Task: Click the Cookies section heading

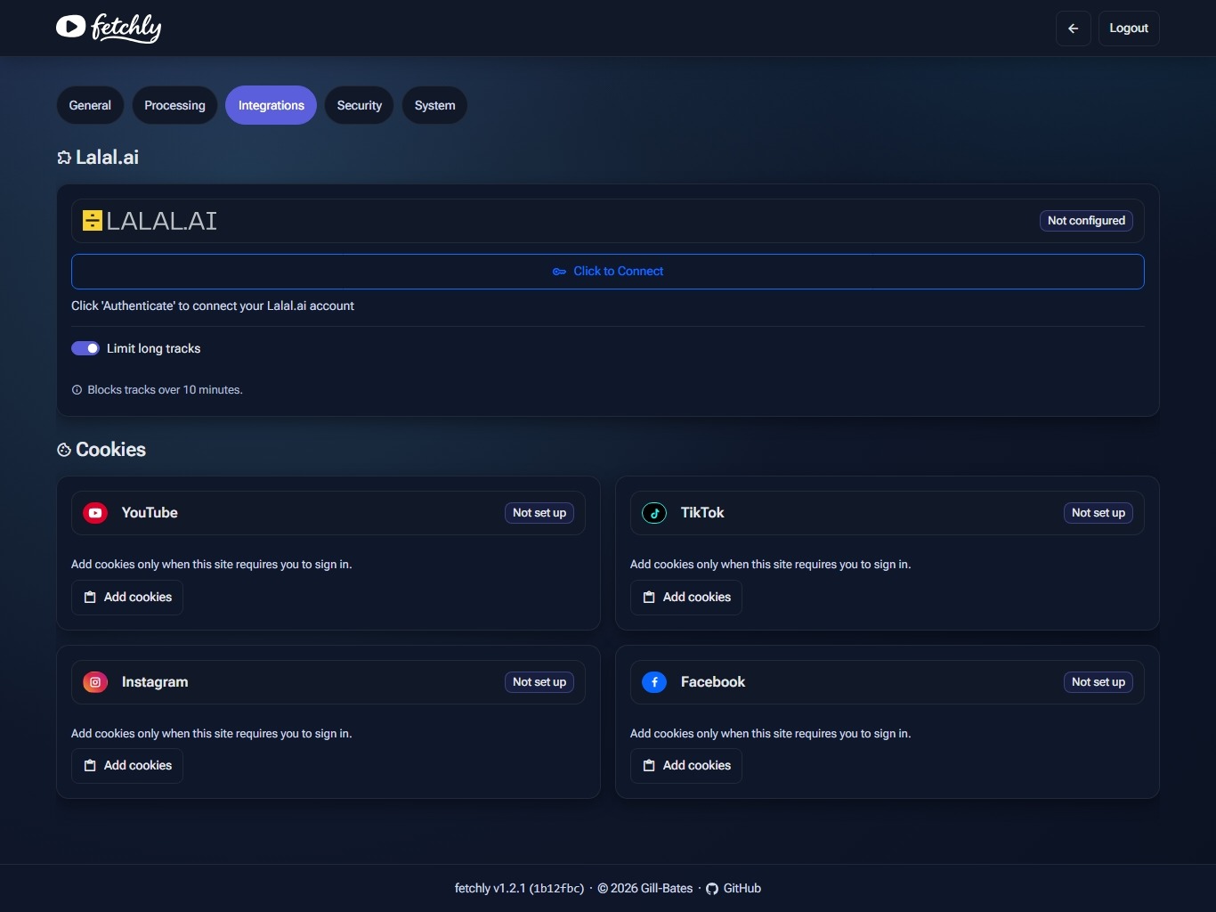Action: tap(110, 450)
